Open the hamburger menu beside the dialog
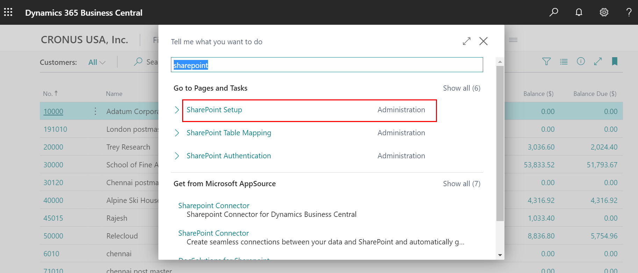 [513, 40]
